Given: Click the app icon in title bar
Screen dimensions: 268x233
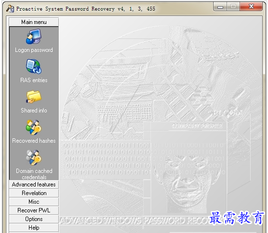Looking at the screenshot, I should click(10, 9).
